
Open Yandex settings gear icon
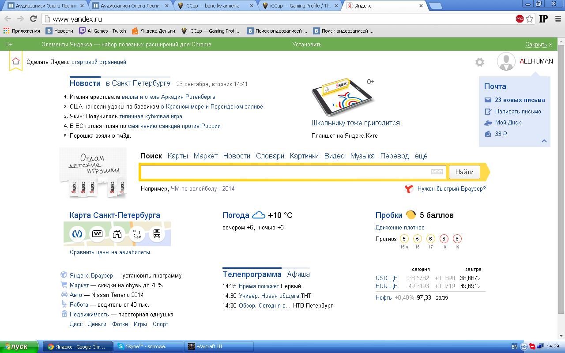480,62
